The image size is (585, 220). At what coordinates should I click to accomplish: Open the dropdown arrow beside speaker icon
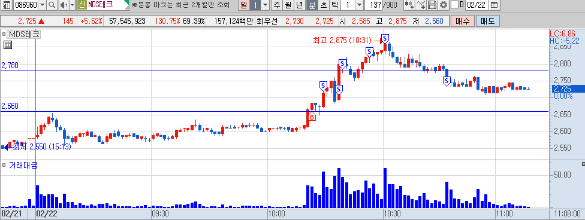pyautogui.click(x=72, y=5)
